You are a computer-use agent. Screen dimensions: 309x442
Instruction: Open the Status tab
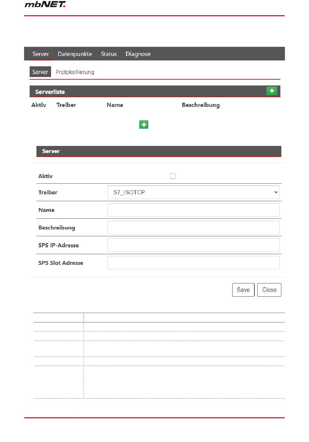(109, 54)
